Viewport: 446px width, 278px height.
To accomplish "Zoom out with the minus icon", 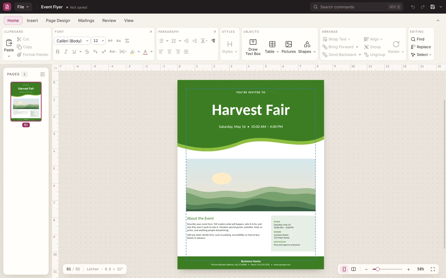I will [x=366, y=269].
